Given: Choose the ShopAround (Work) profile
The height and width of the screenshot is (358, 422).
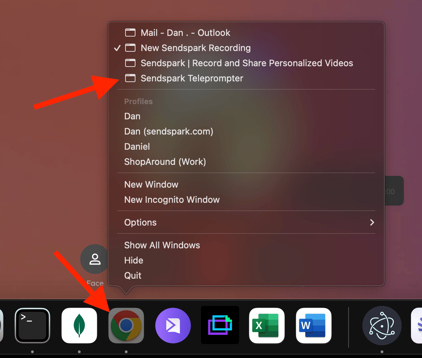Looking at the screenshot, I should click(x=246, y=162).
